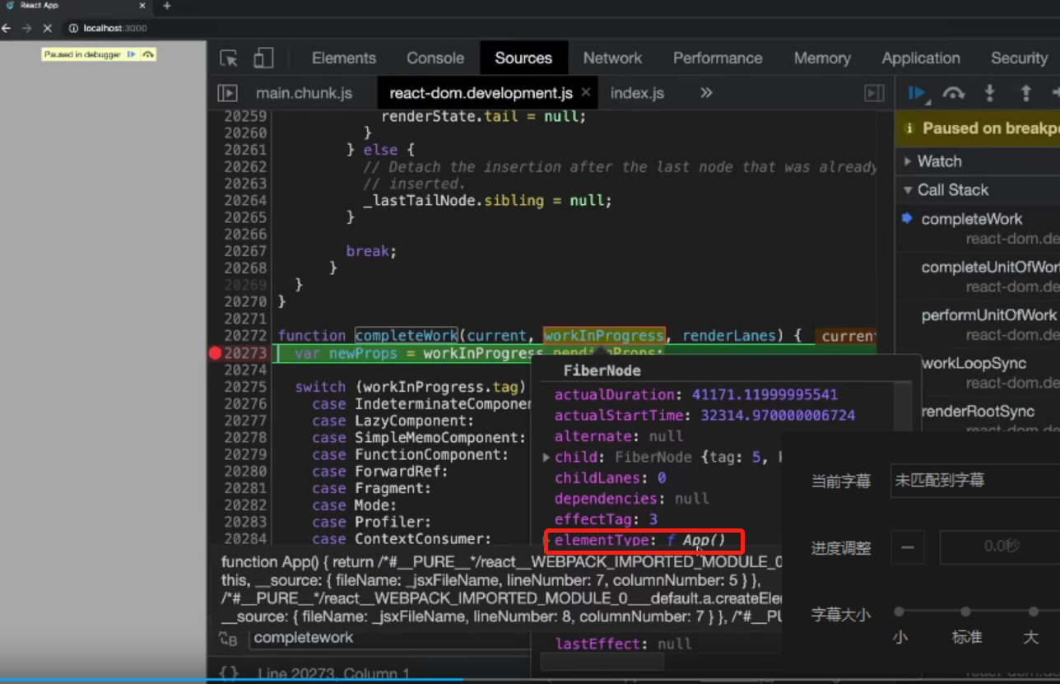Resume script execution in debugger toolbar
The image size is (1060, 684).
[x=917, y=93]
